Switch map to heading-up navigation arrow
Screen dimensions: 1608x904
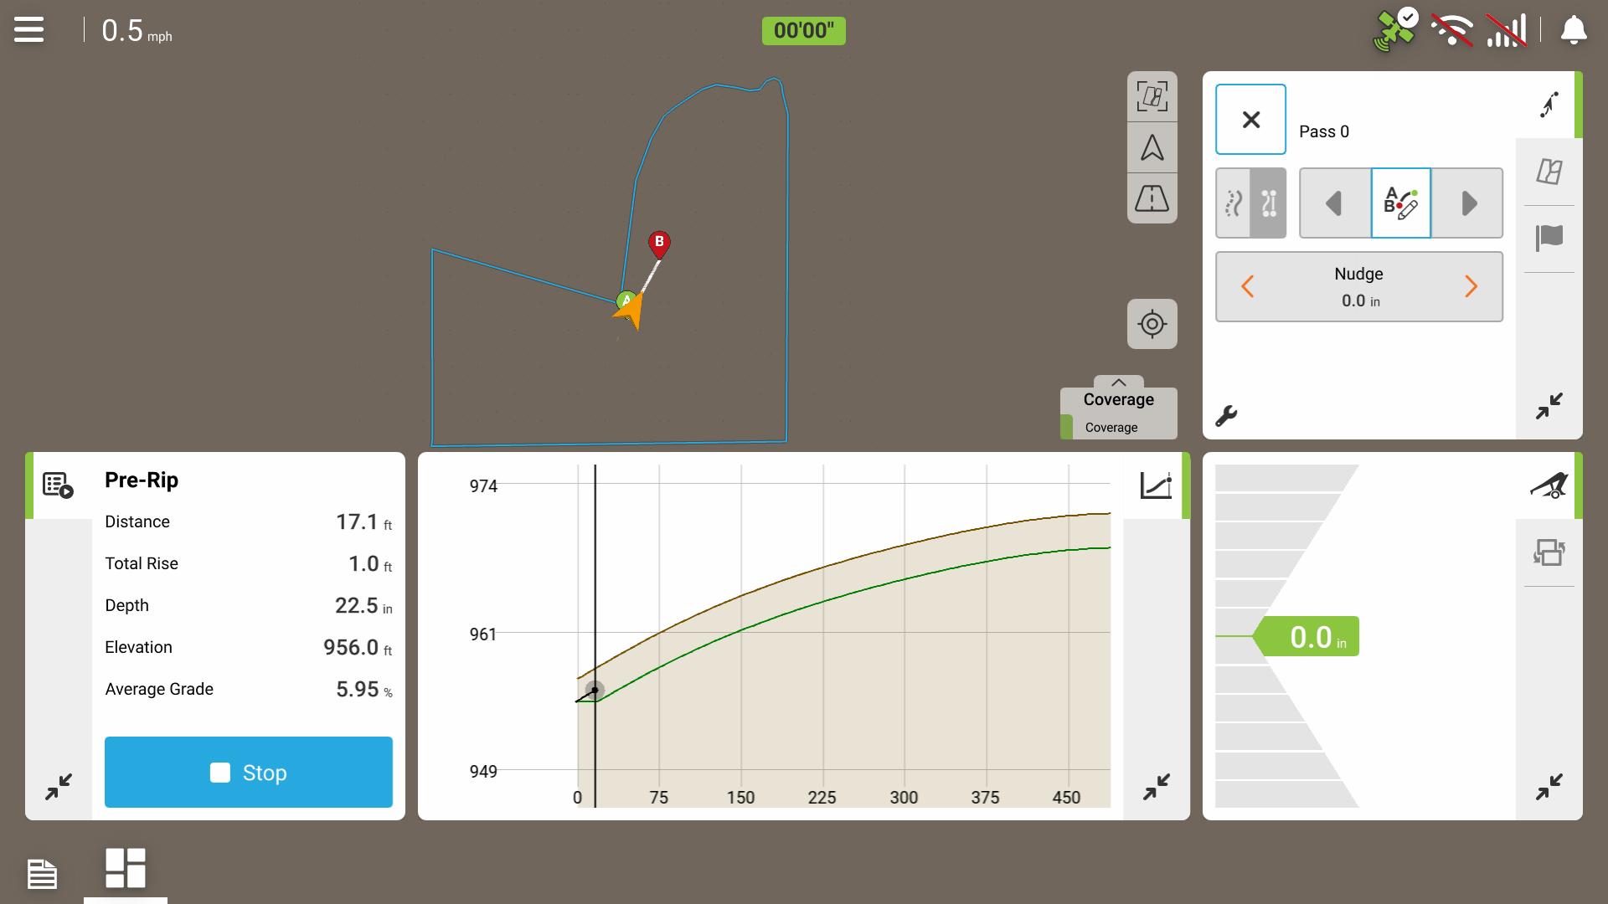(1152, 148)
